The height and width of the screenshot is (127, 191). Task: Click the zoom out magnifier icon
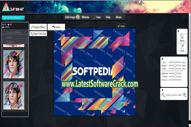pos(163,95)
